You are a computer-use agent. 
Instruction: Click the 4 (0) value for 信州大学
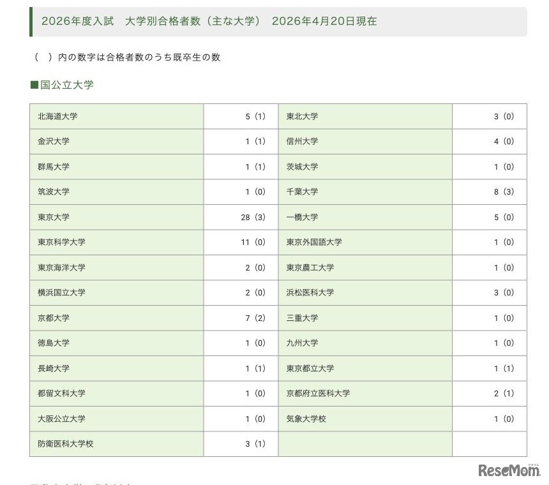pyautogui.click(x=504, y=142)
